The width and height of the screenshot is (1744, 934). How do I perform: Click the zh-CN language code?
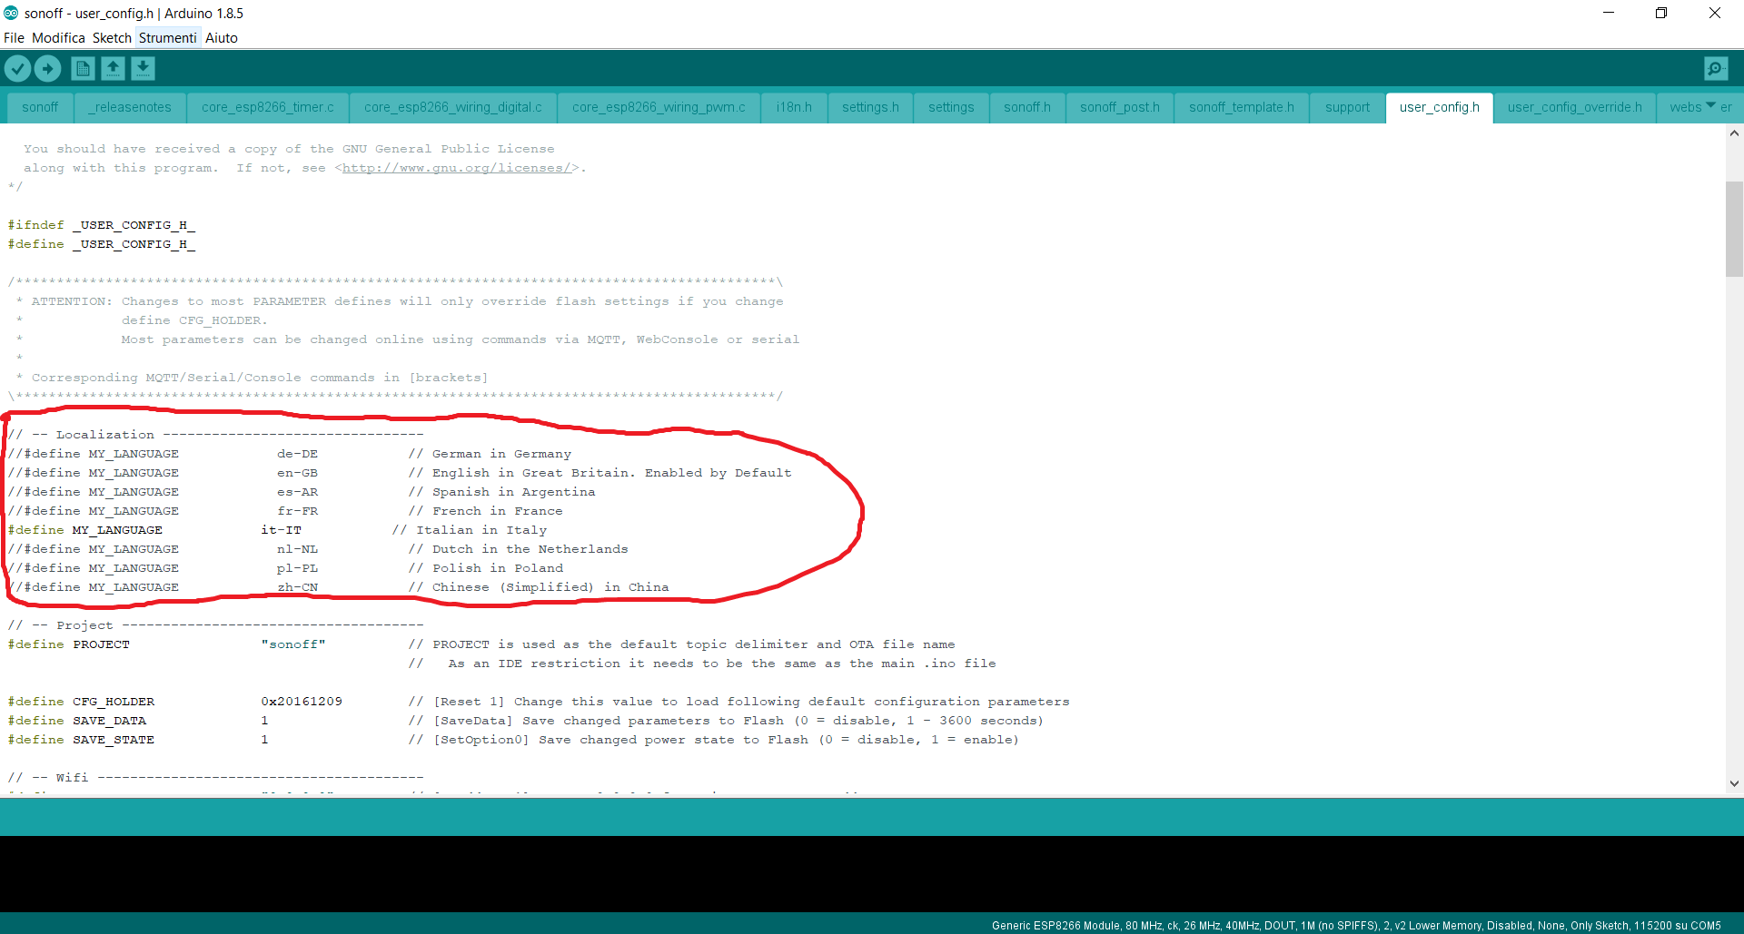point(298,587)
